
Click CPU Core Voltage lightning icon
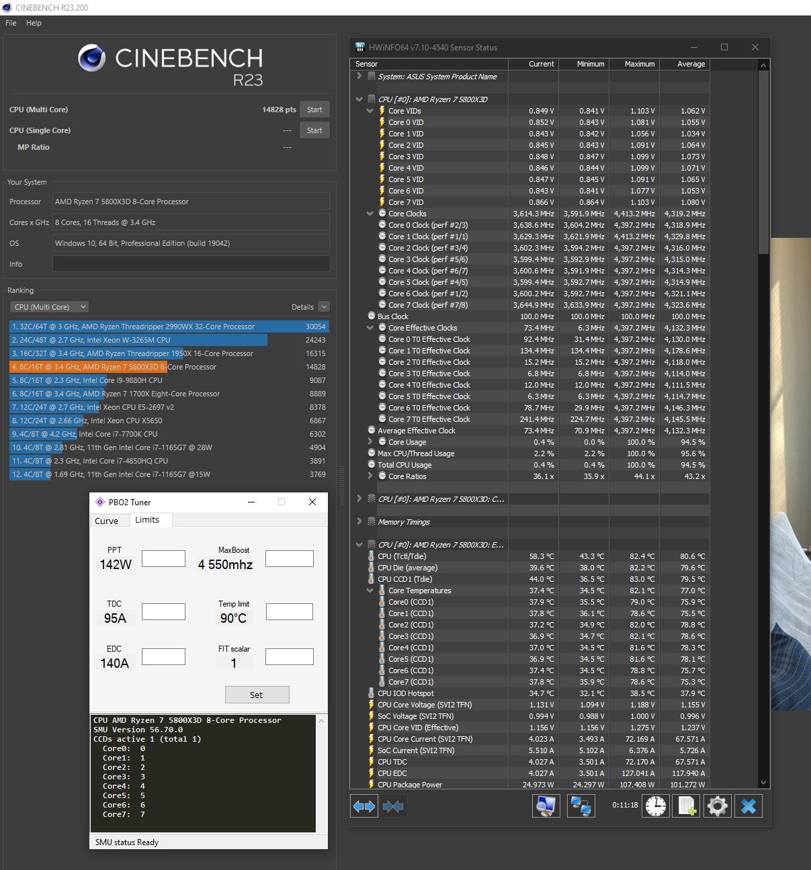[371, 705]
